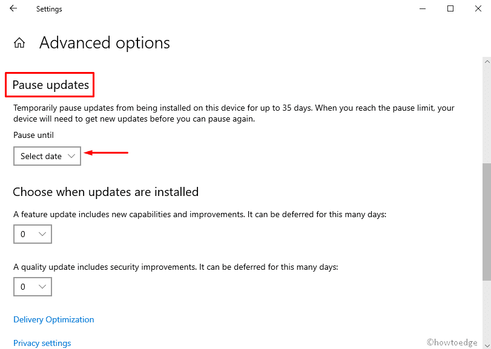Screen dimensions: 491x349
Task: Expand the quality update deferral days dropdown
Action: click(x=33, y=287)
